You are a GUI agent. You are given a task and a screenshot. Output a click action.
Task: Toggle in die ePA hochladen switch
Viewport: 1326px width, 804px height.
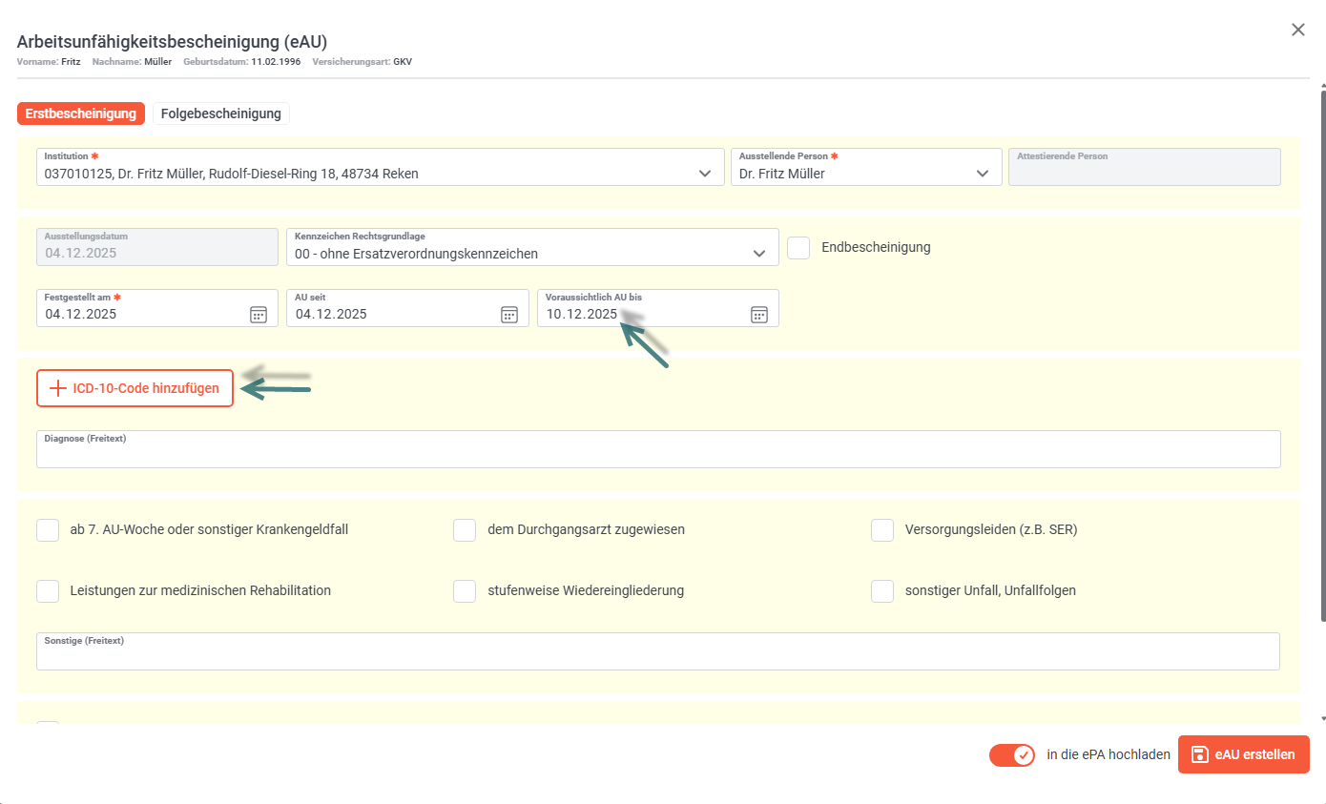[1012, 755]
